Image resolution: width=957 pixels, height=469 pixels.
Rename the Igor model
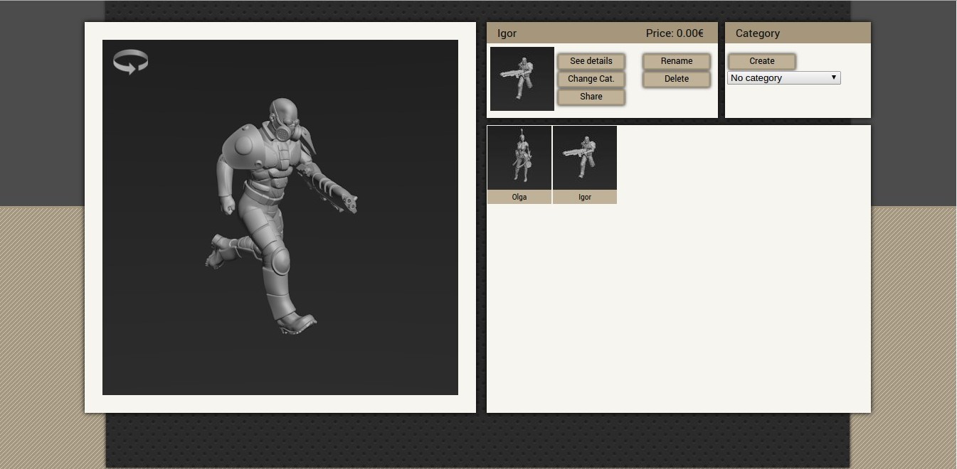(x=675, y=61)
